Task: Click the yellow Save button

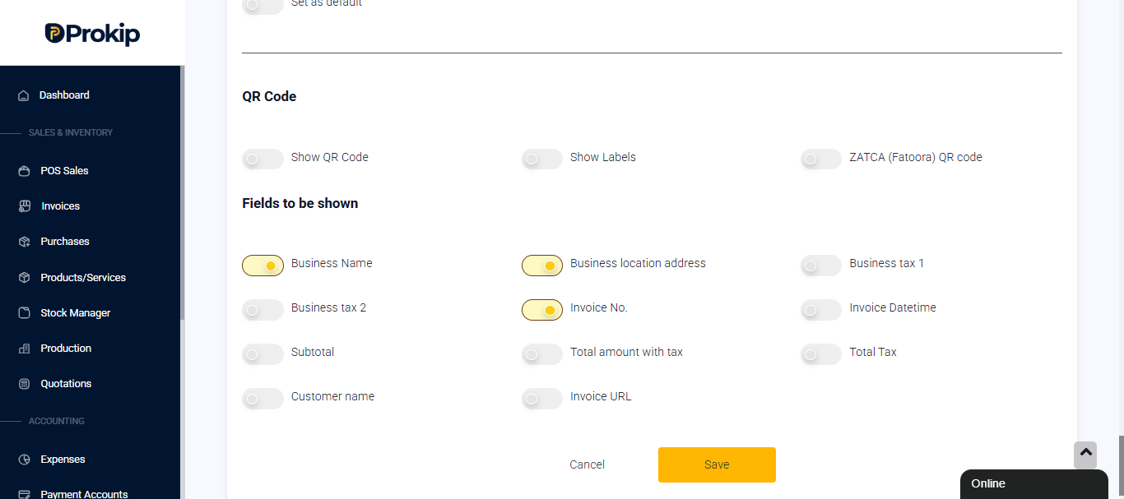Action: pos(717,464)
